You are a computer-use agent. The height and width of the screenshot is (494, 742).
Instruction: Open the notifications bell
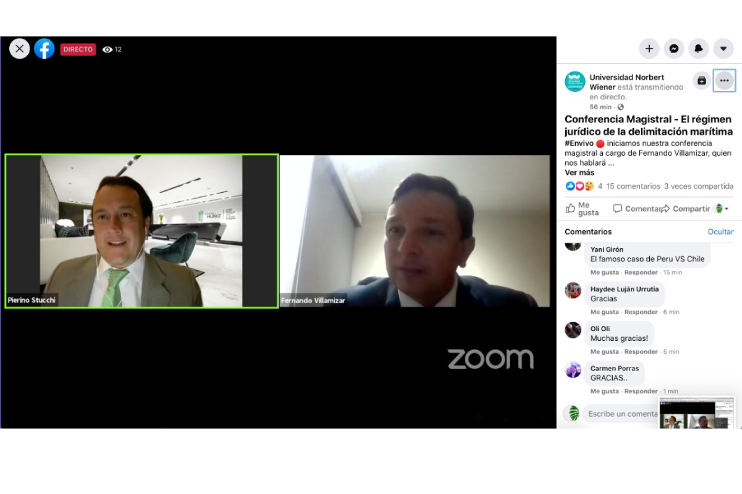(699, 49)
